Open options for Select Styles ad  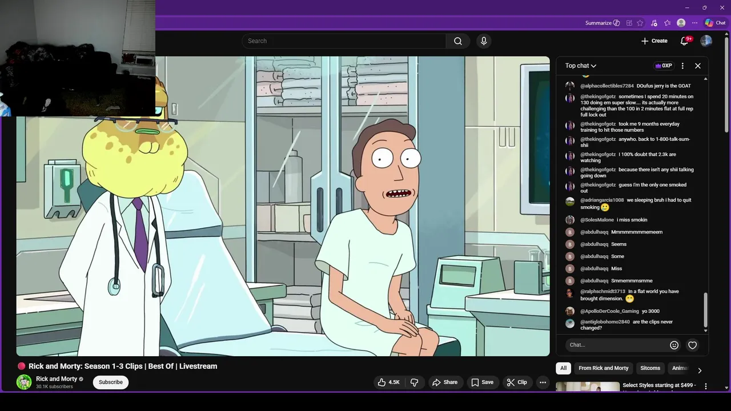(x=706, y=386)
